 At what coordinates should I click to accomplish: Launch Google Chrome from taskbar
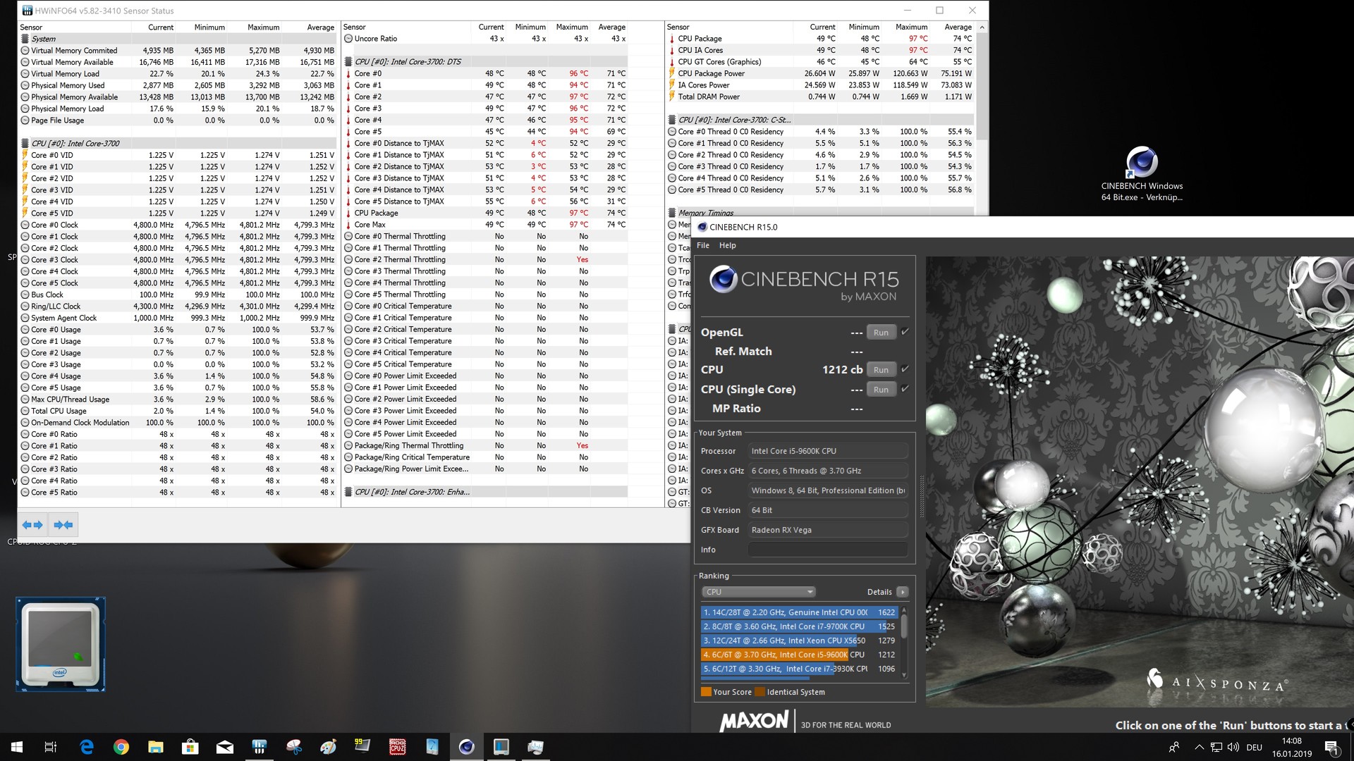pos(121,747)
